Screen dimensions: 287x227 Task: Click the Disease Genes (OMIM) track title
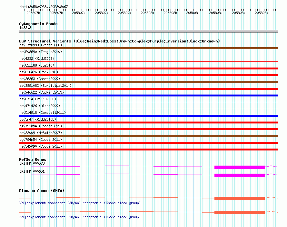42,191
